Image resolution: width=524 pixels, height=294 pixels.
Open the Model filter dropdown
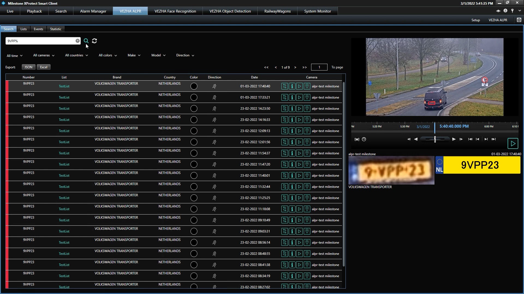[158, 55]
